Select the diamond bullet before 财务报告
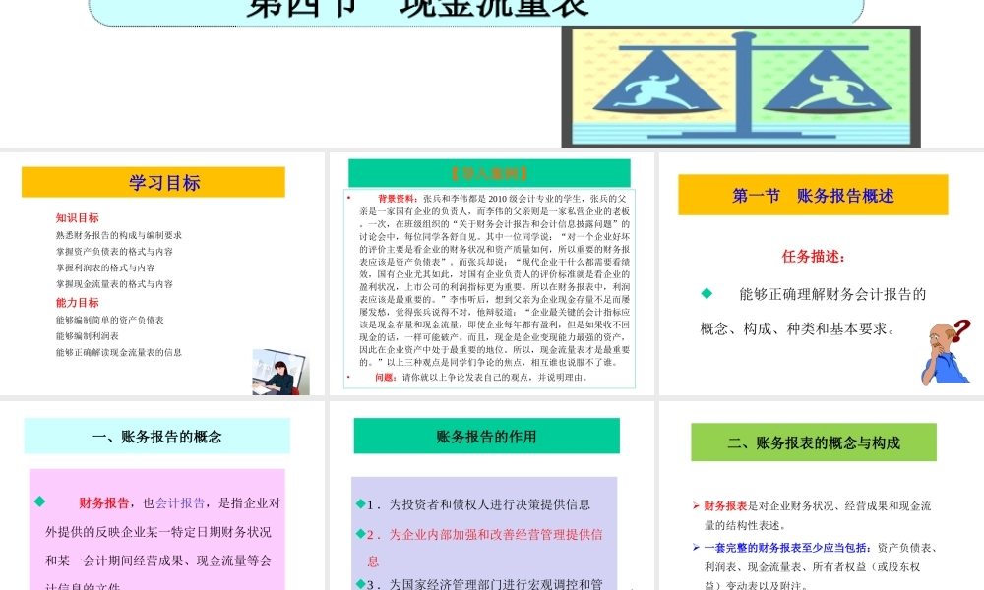 coord(39,501)
